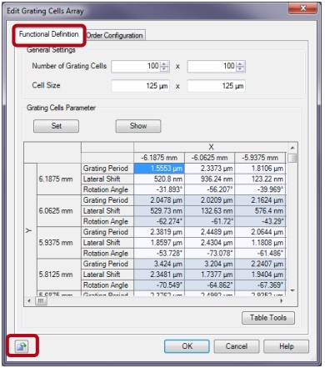Select the cell 576.4 nm
The width and height of the screenshot is (325, 368).
pos(260,211)
